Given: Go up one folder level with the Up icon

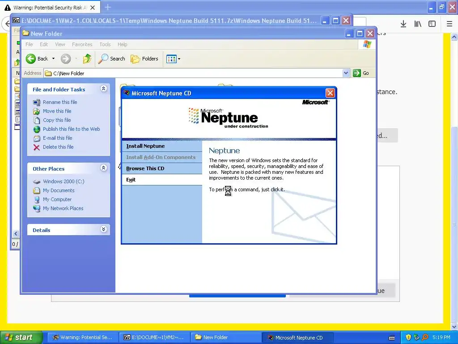Looking at the screenshot, I should point(87,59).
